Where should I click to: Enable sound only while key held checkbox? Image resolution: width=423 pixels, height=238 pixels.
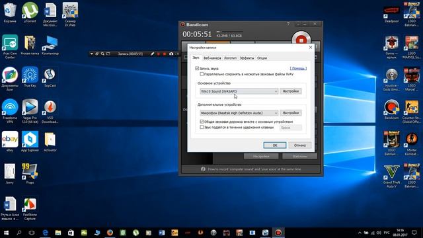click(202, 127)
